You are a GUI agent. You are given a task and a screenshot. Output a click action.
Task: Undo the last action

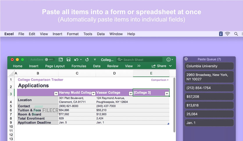click(76, 60)
